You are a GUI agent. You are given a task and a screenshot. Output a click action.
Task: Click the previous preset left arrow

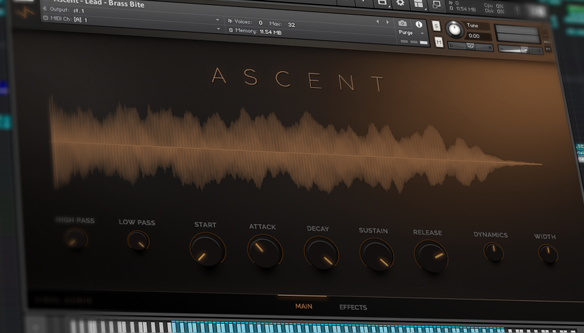[378, 22]
